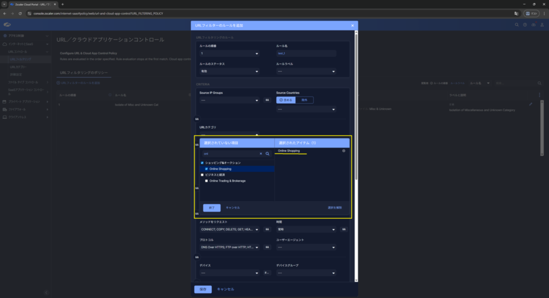Expand ファイアウォール in the sidebar
Viewport: 549px width, 298px height.
click(25, 109)
